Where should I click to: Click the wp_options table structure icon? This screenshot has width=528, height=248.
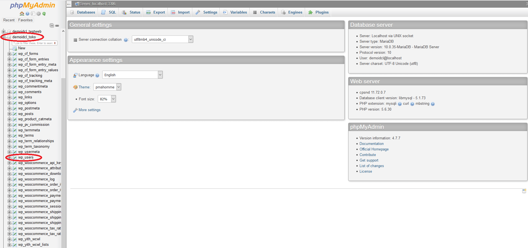tap(15, 103)
